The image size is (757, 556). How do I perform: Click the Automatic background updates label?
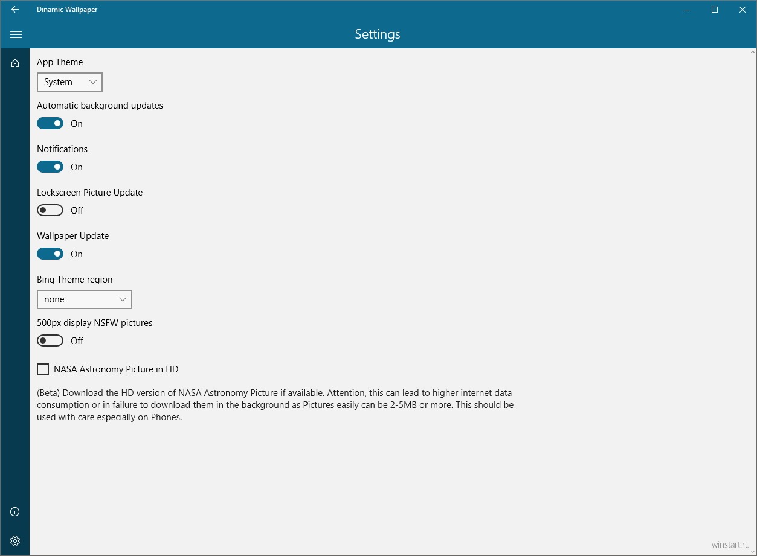(x=100, y=106)
